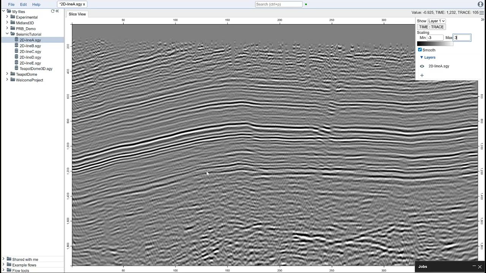Refresh the My files tree

53,11
